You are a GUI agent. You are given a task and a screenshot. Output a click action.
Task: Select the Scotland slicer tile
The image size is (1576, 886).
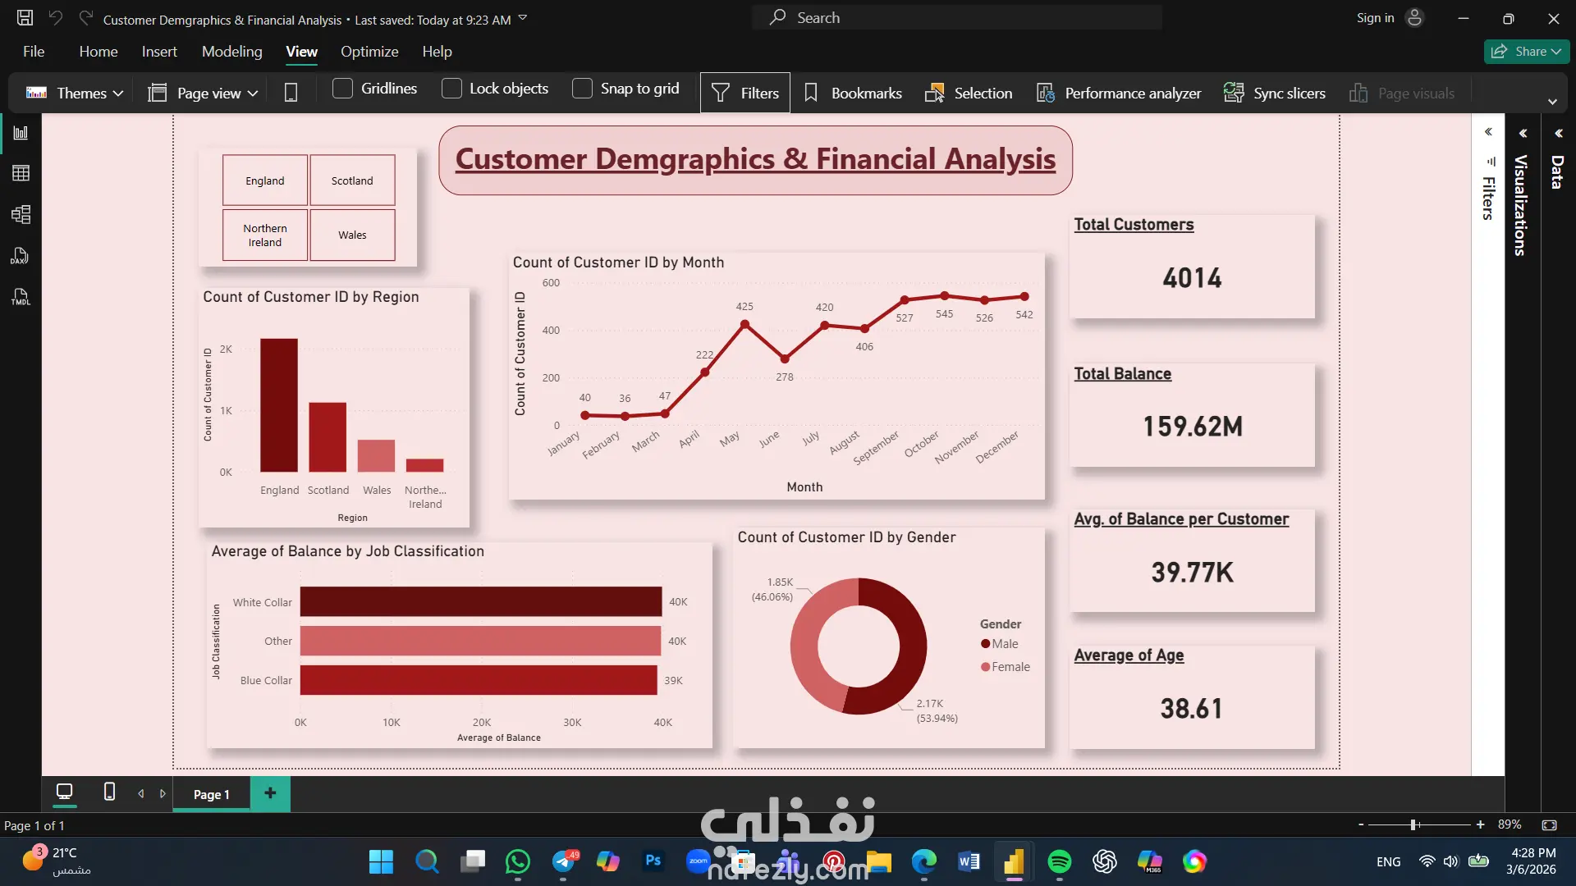coord(352,180)
